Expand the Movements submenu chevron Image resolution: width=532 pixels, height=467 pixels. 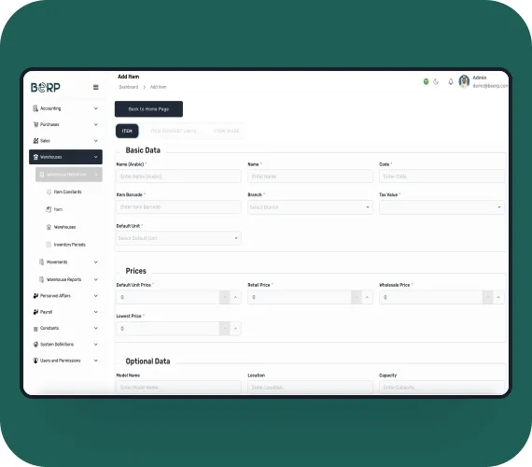tap(96, 262)
